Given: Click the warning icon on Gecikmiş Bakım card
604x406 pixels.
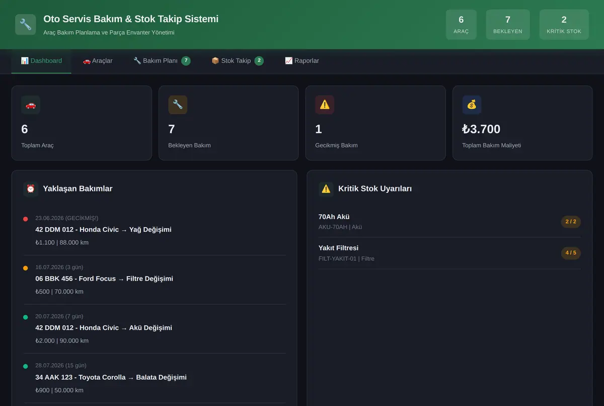Looking at the screenshot, I should pyautogui.click(x=325, y=105).
